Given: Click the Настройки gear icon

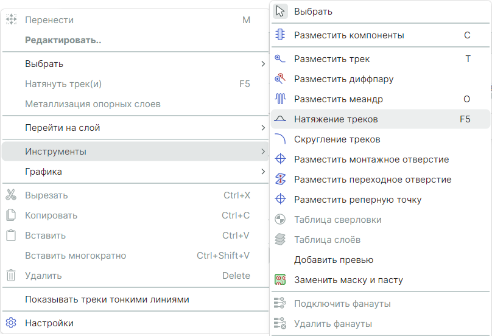Looking at the screenshot, I should [x=11, y=323].
